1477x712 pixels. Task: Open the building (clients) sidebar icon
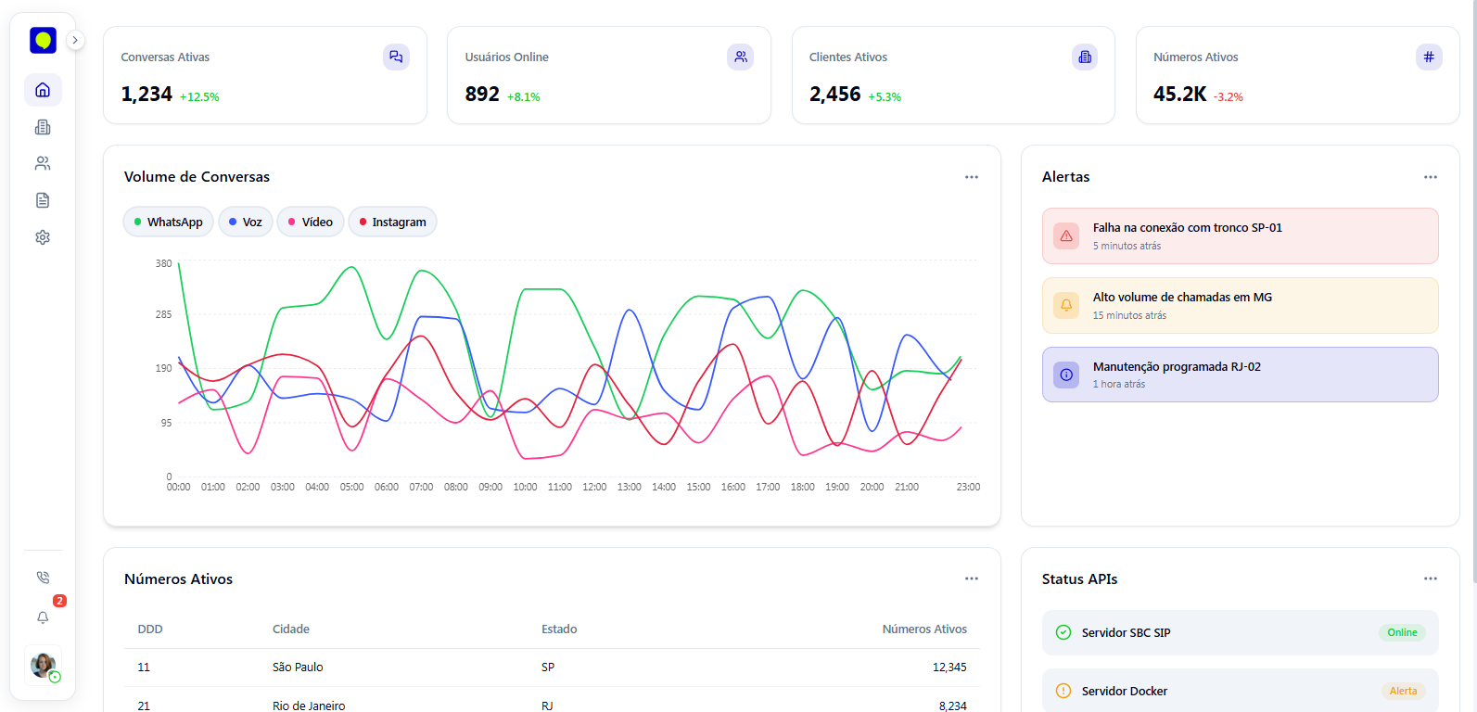pos(43,127)
